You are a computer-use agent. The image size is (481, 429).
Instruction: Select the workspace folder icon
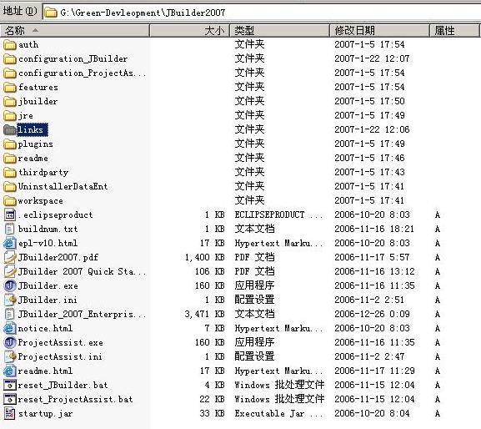click(10, 201)
